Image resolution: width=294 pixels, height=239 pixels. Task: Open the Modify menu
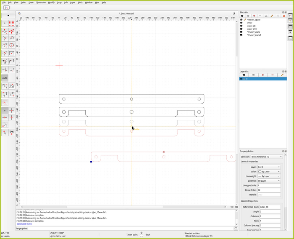[x=51, y=3]
